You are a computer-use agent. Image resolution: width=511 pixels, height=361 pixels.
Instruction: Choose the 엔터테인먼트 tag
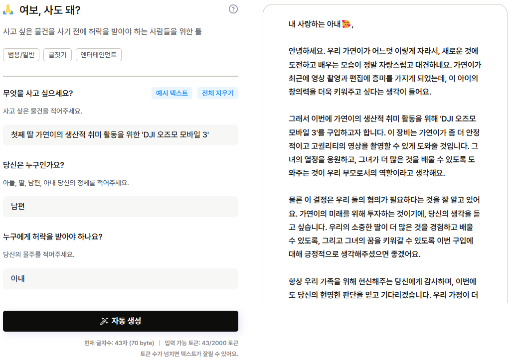tap(98, 55)
